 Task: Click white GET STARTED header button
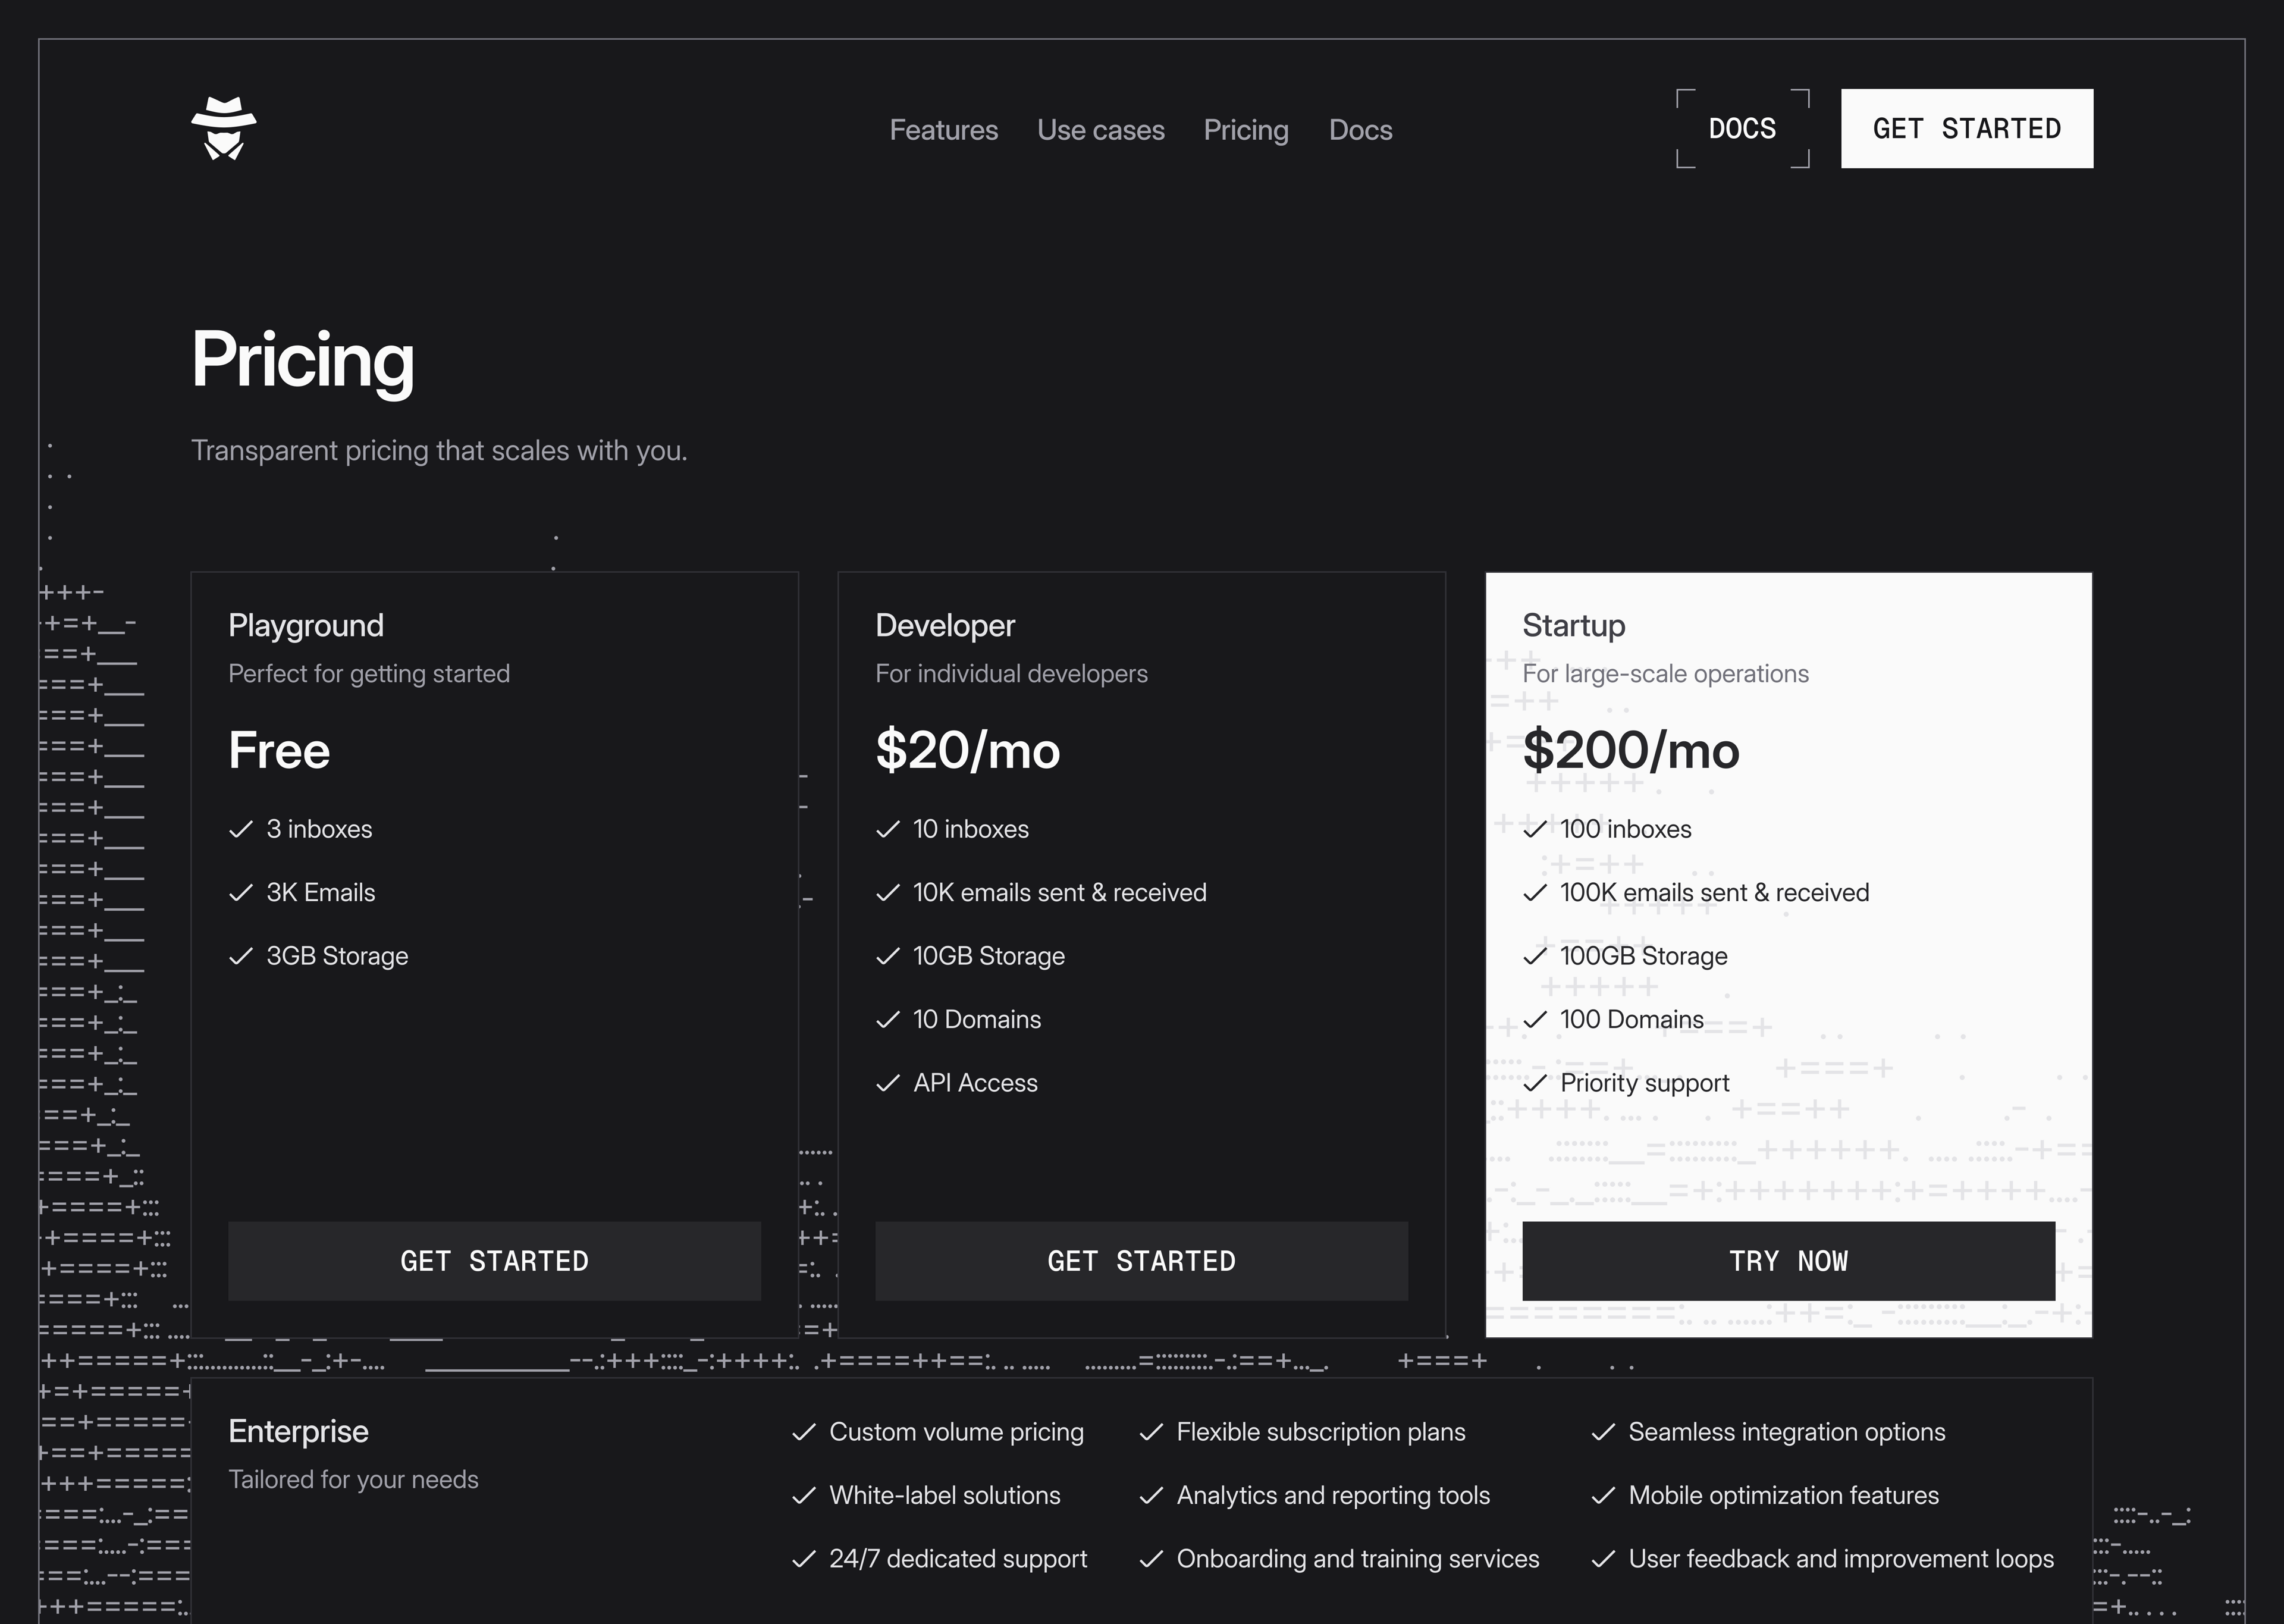point(1966,129)
